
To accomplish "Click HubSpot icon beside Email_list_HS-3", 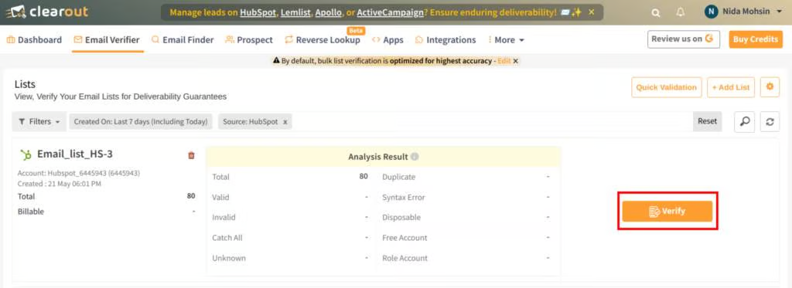I will (26, 154).
